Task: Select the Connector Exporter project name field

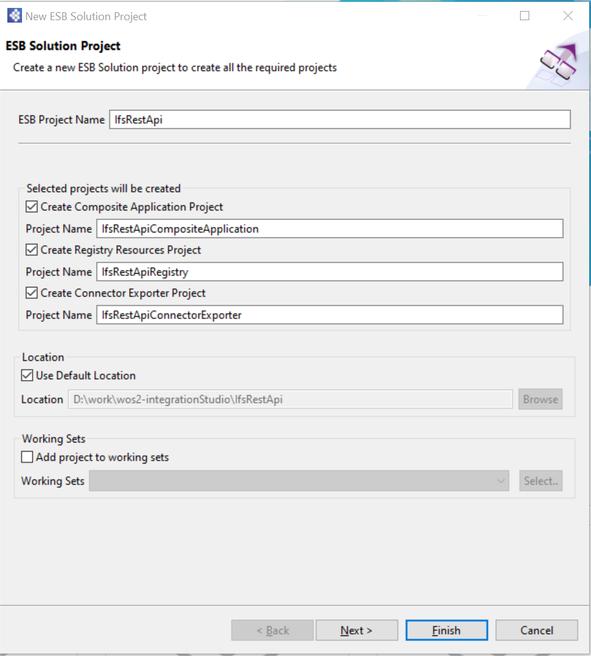Action: (x=329, y=315)
